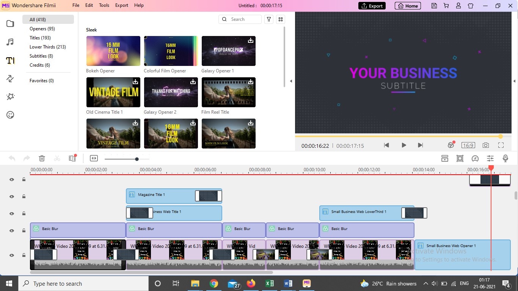Open the Audio music note panel

point(10,42)
